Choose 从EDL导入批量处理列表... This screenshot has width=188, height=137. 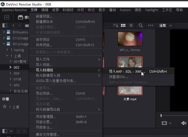[x=66, y=81]
